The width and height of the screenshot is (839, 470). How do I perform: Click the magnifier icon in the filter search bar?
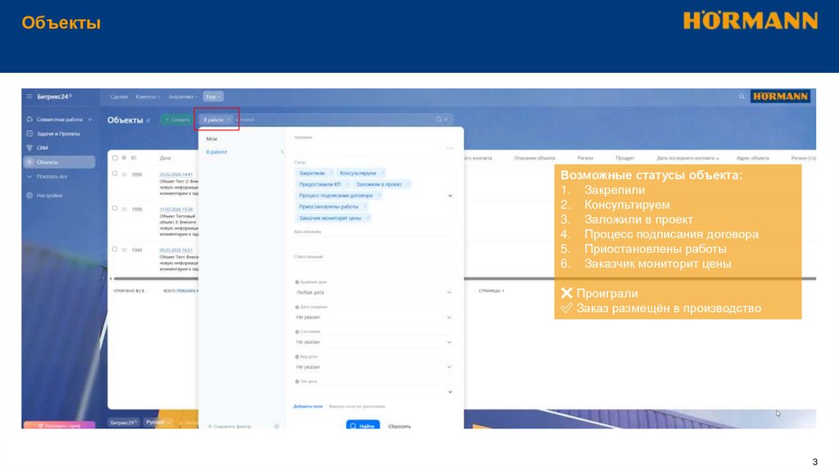(439, 120)
